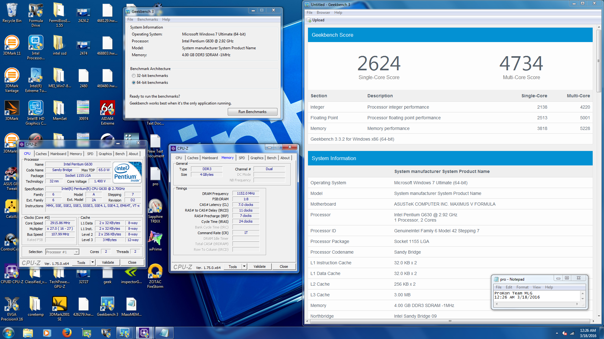604x339 pixels.
Task: Show hidden system tray icons
Action: coord(557,333)
